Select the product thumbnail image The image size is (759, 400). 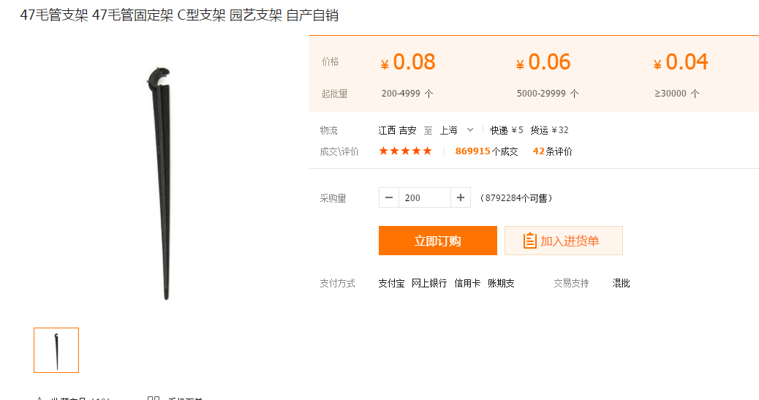56,350
